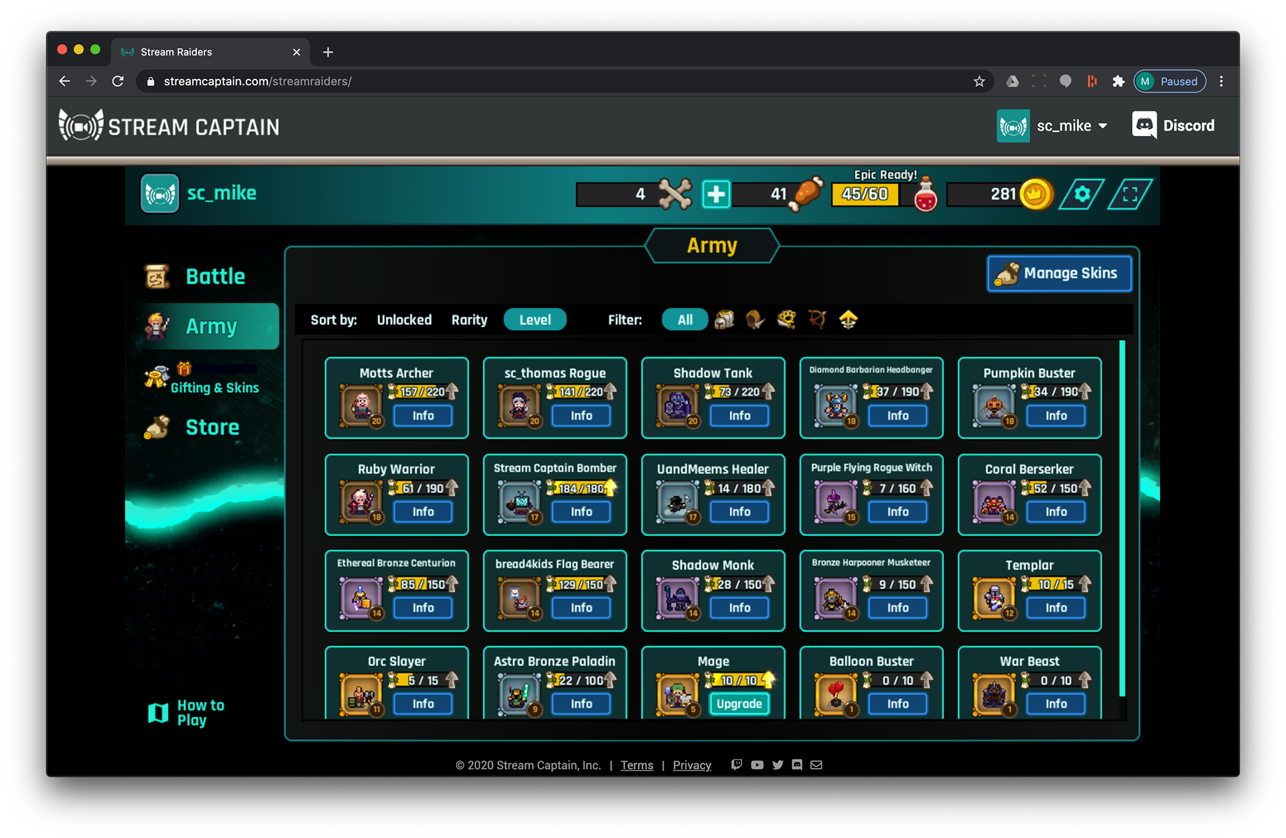Open the Battle section

(196, 276)
